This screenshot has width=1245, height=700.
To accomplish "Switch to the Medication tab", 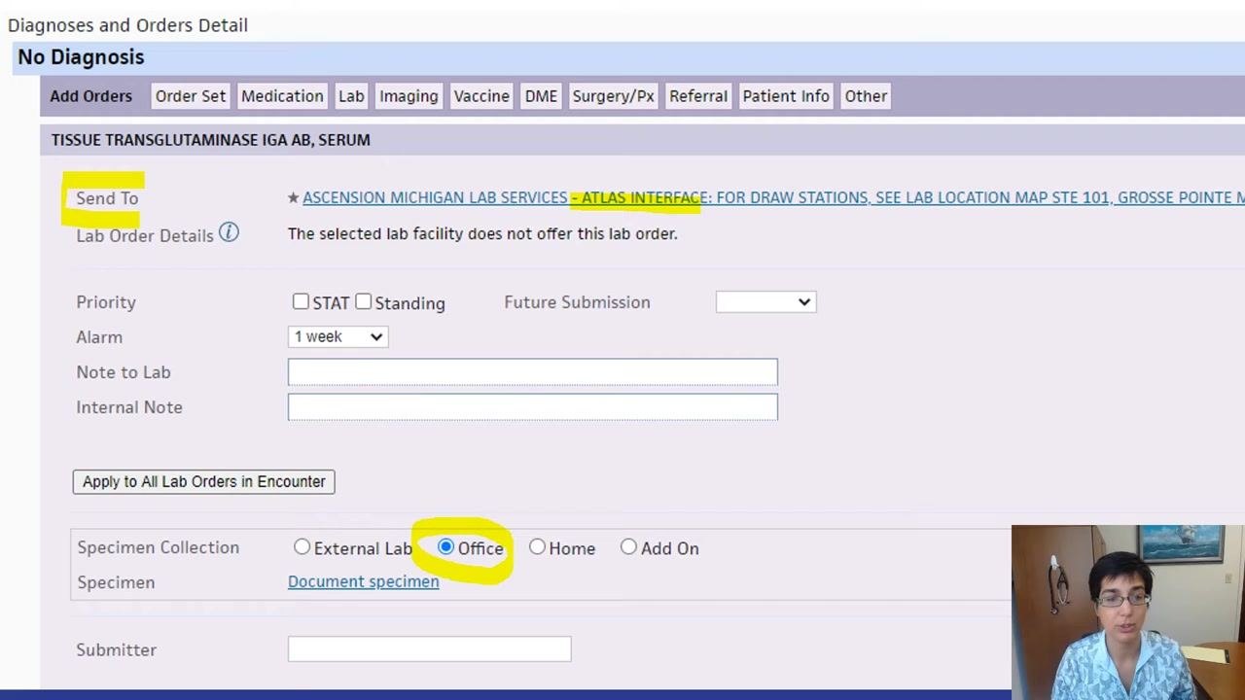I will click(282, 96).
